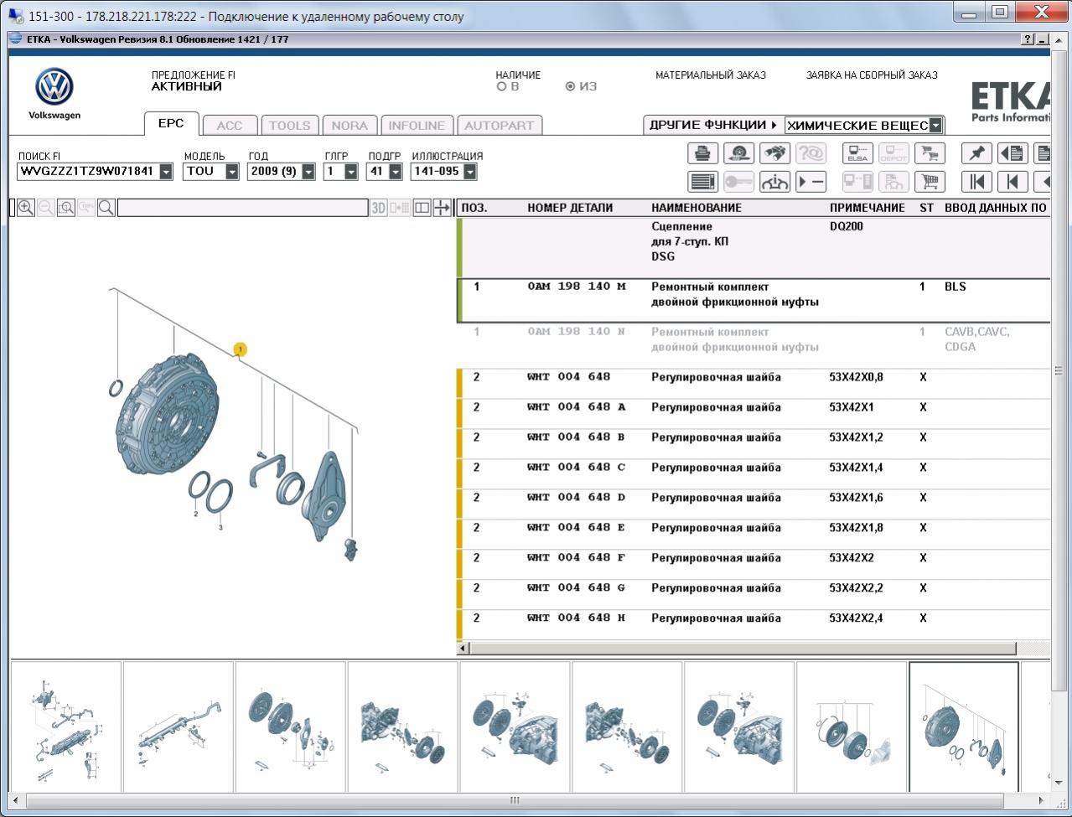Open ETKA help question mark button
Image resolution: width=1072 pixels, height=817 pixels.
[x=1028, y=39]
